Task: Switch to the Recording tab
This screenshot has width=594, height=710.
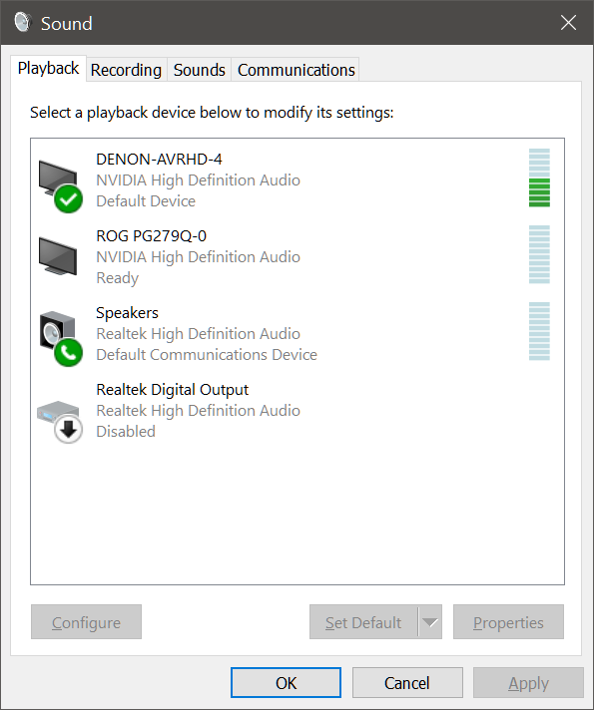Action: (126, 70)
